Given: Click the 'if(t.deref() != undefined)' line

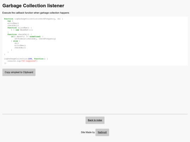Looking at the screenshot, I should 27,36.
